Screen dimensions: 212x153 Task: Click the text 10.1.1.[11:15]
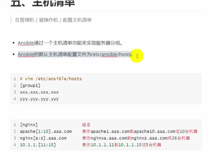click(38, 145)
